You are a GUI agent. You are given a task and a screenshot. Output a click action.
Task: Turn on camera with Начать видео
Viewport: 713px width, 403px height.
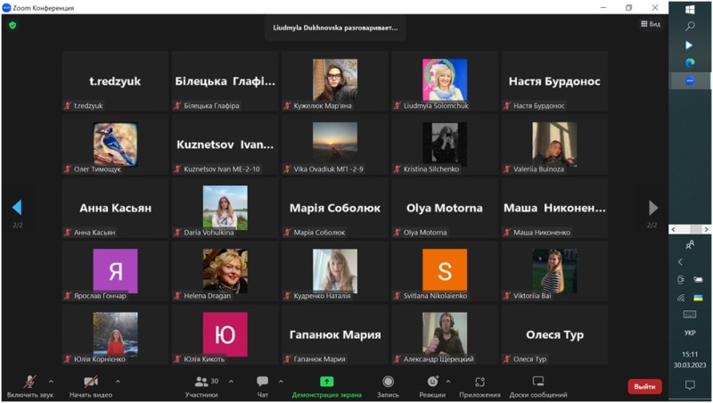coord(91,386)
